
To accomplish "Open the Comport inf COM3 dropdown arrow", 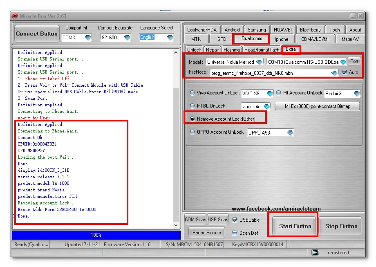I will [x=88, y=38].
